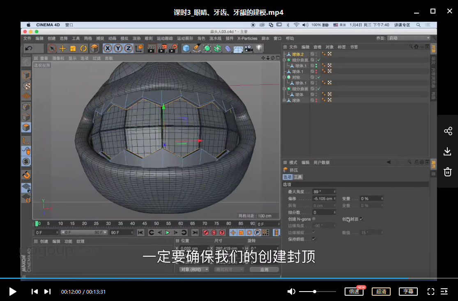Open the 界面 layout dropdown
Screen dimensions: 458x301
(x=408, y=38)
